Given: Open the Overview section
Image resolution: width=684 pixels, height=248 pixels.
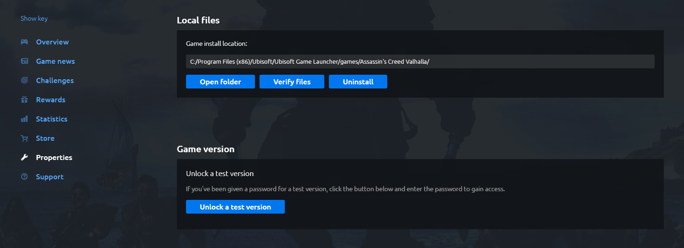Looking at the screenshot, I should tap(52, 42).
